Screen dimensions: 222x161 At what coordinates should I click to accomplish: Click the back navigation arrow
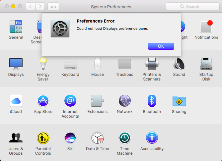(31, 6)
